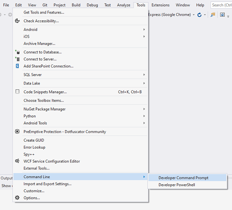The width and height of the screenshot is (232, 210).
Task: Click the Dotfuscator Community gear icon
Action: (17, 131)
